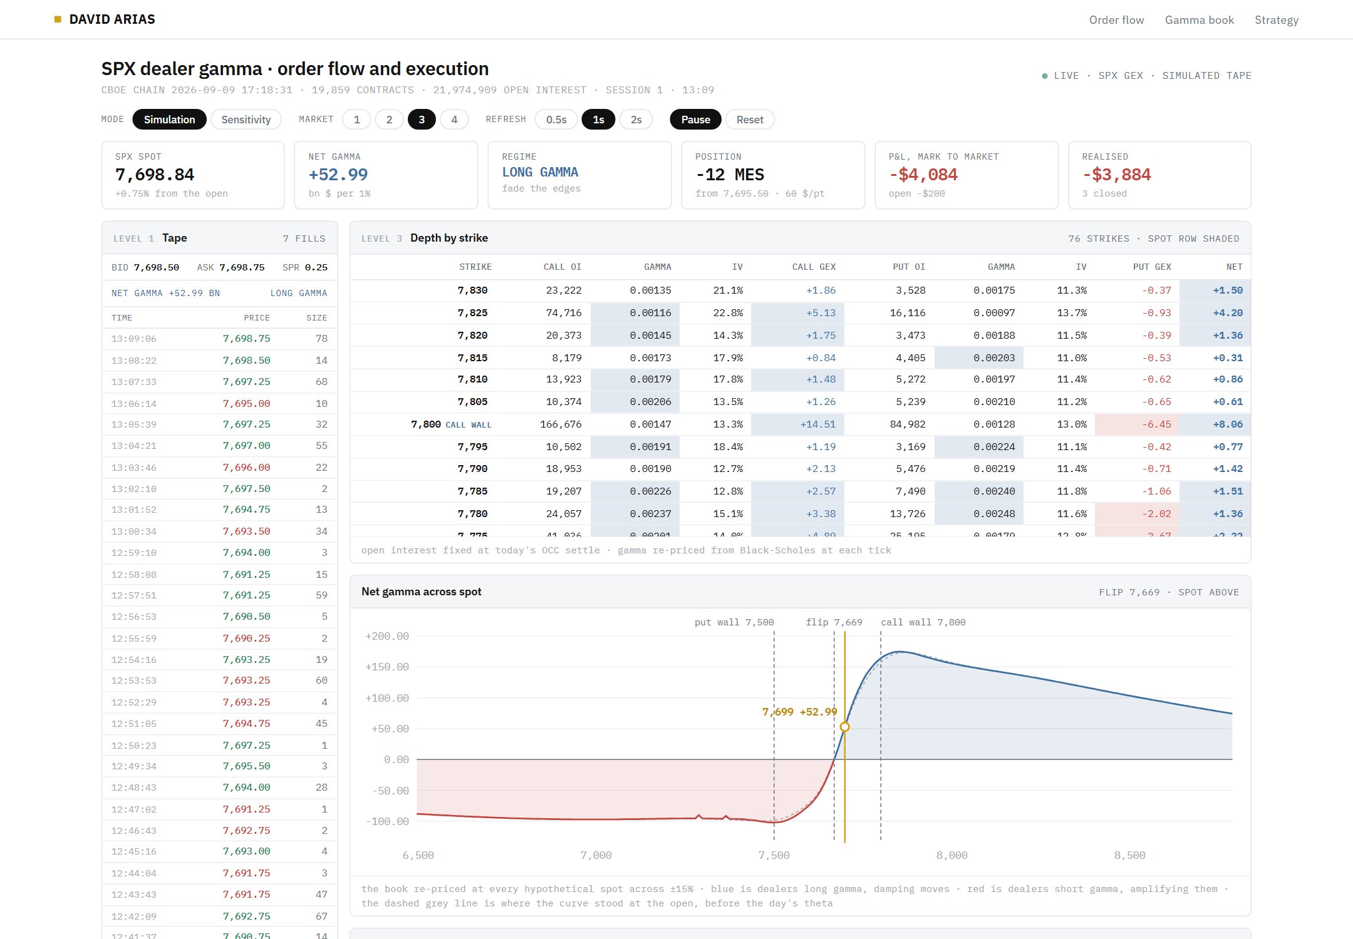
Task: Click the 'flip 7,669' chart label
Action: [x=834, y=622]
